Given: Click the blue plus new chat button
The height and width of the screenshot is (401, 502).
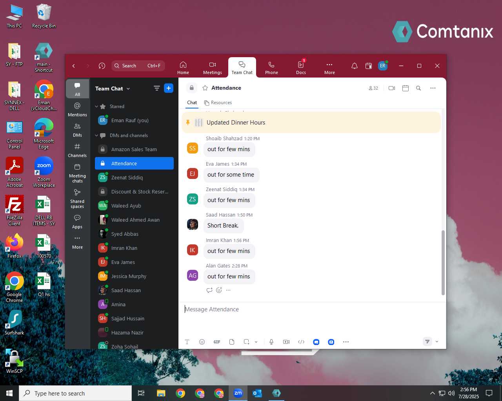Looking at the screenshot, I should pyautogui.click(x=169, y=88).
